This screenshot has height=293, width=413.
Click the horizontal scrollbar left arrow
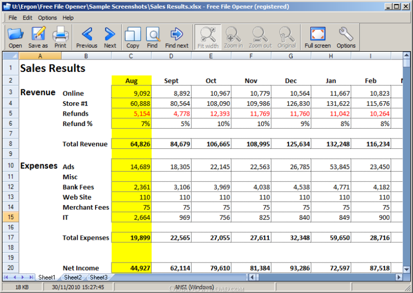(x=252, y=277)
